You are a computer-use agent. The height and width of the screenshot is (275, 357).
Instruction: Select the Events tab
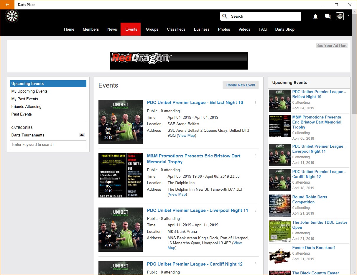(131, 29)
